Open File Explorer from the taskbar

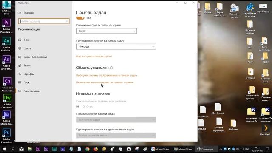click(30, 149)
